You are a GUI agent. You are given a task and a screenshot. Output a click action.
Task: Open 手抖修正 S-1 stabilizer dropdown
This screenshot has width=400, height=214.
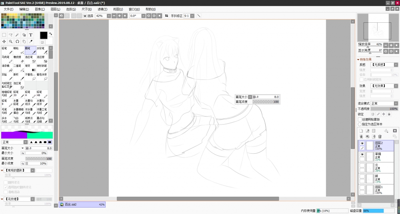click(x=192, y=16)
